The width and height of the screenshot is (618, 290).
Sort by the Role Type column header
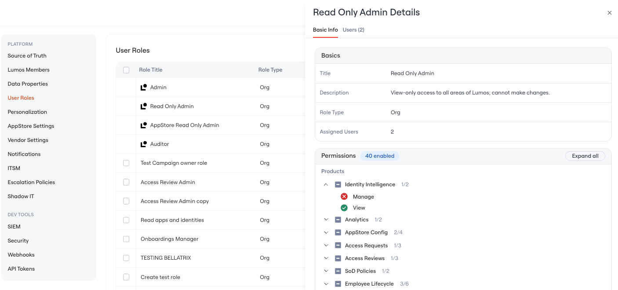coord(270,70)
